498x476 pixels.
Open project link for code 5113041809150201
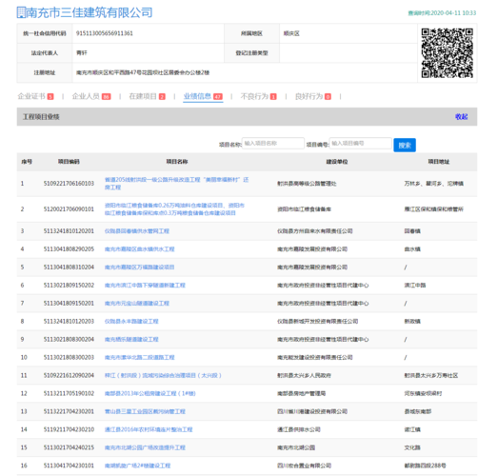coord(137,304)
